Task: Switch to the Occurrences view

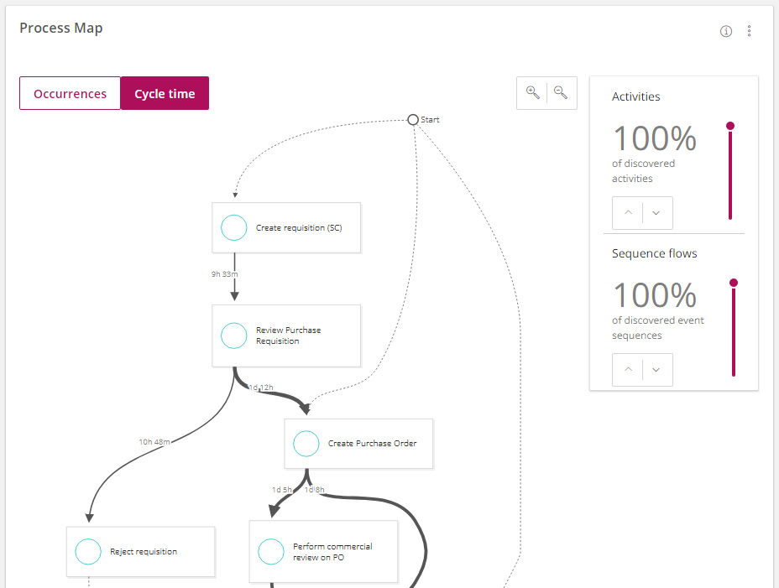Action: 71,94
